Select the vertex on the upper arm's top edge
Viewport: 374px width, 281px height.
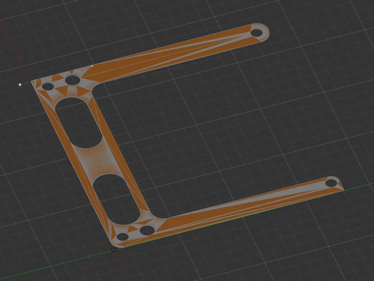tap(92, 66)
